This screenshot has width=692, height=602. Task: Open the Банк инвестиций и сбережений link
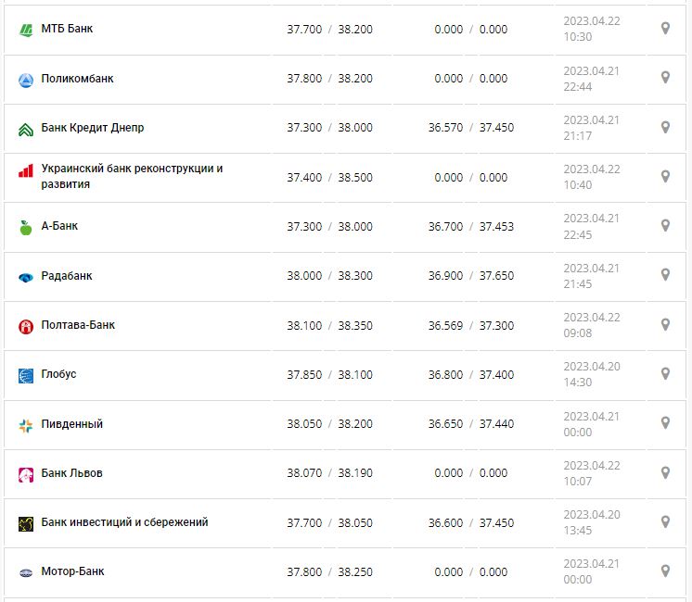point(124,522)
